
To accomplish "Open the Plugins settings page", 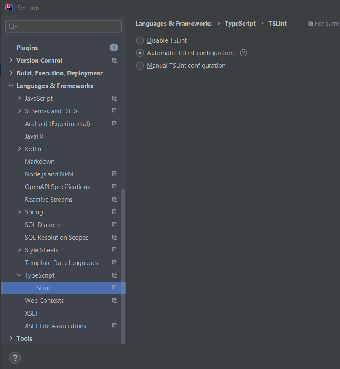I will [x=27, y=48].
